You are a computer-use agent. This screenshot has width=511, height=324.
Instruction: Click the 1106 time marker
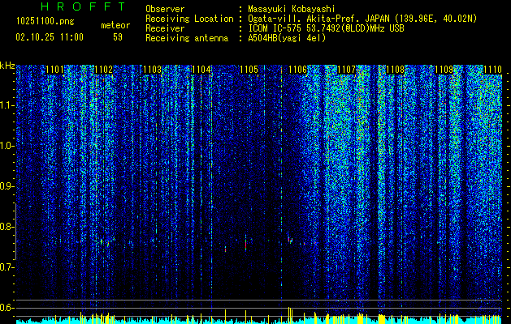[298, 70]
